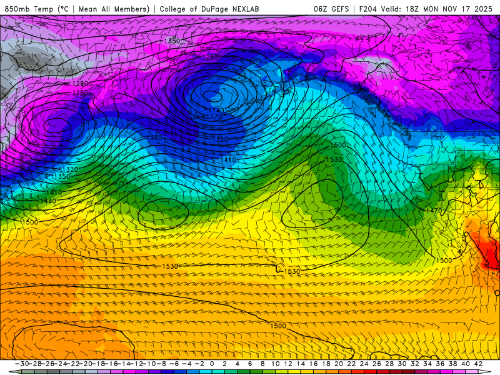Select the 6 legend value
The height and width of the screenshot is (375, 500).
click(x=250, y=364)
